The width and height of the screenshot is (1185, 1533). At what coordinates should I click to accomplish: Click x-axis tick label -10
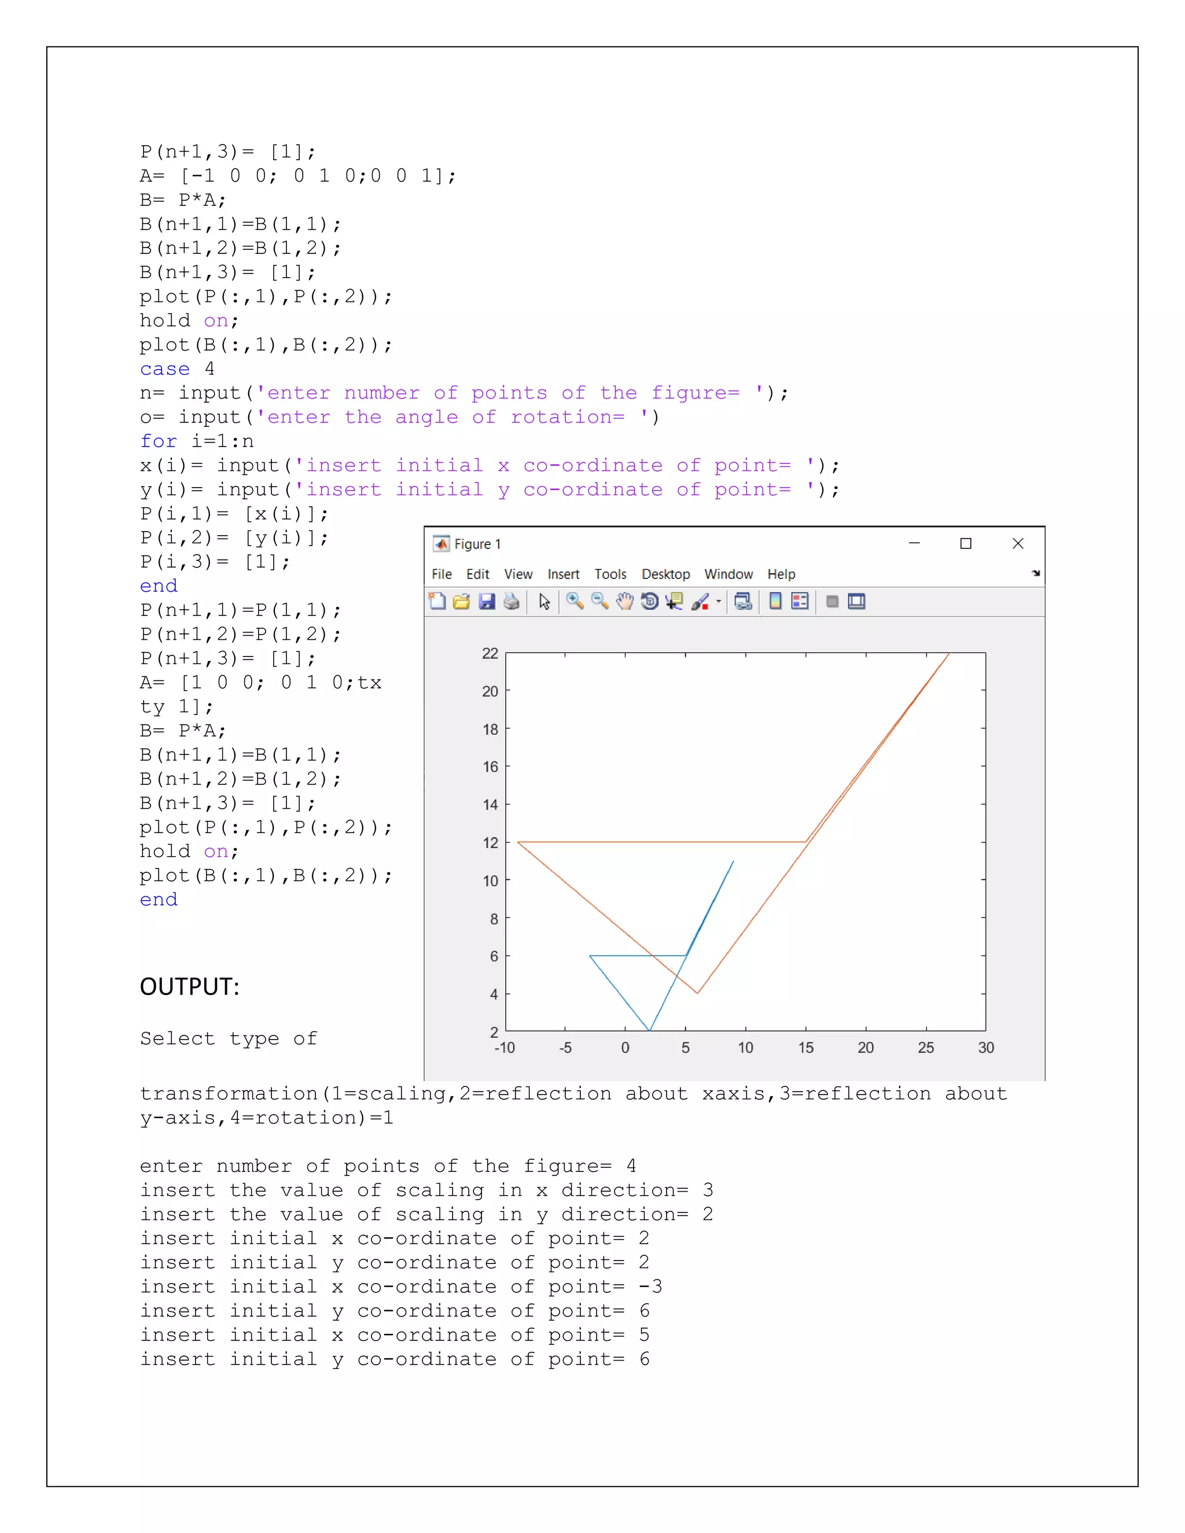[x=505, y=1048]
